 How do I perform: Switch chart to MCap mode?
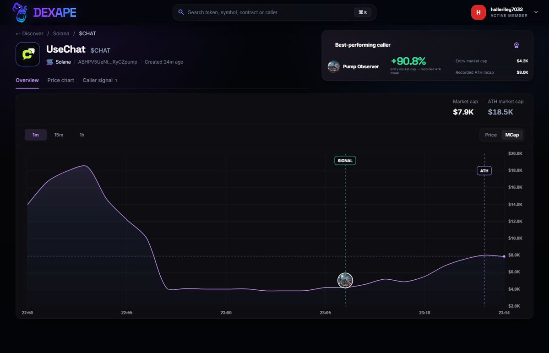pyautogui.click(x=512, y=135)
